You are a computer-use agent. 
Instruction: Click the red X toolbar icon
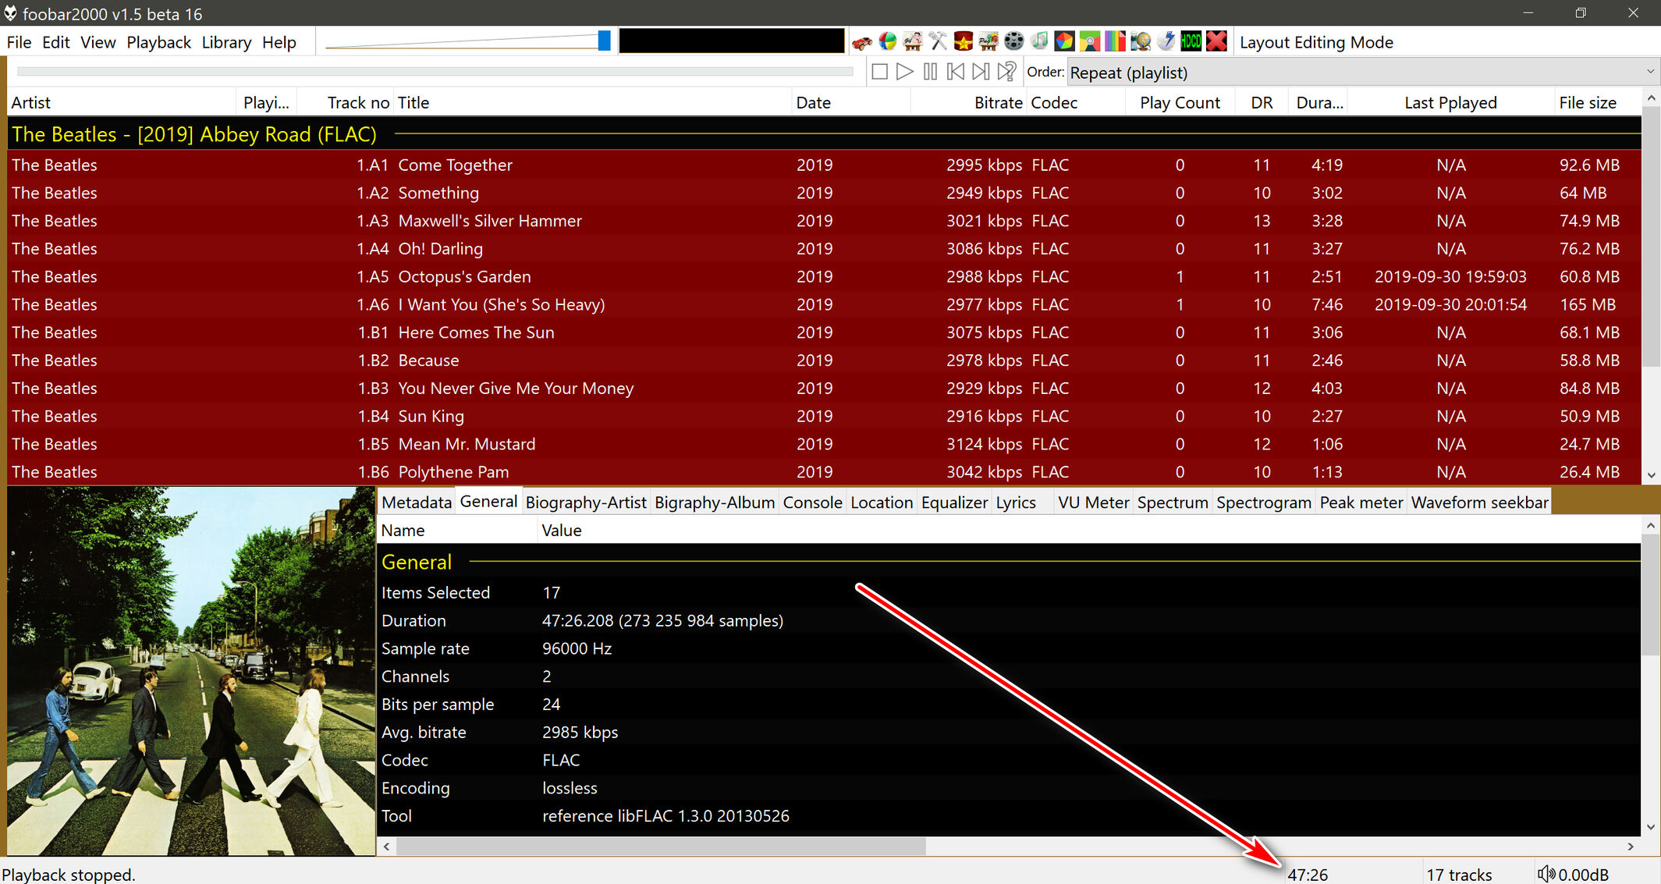pos(1216,42)
